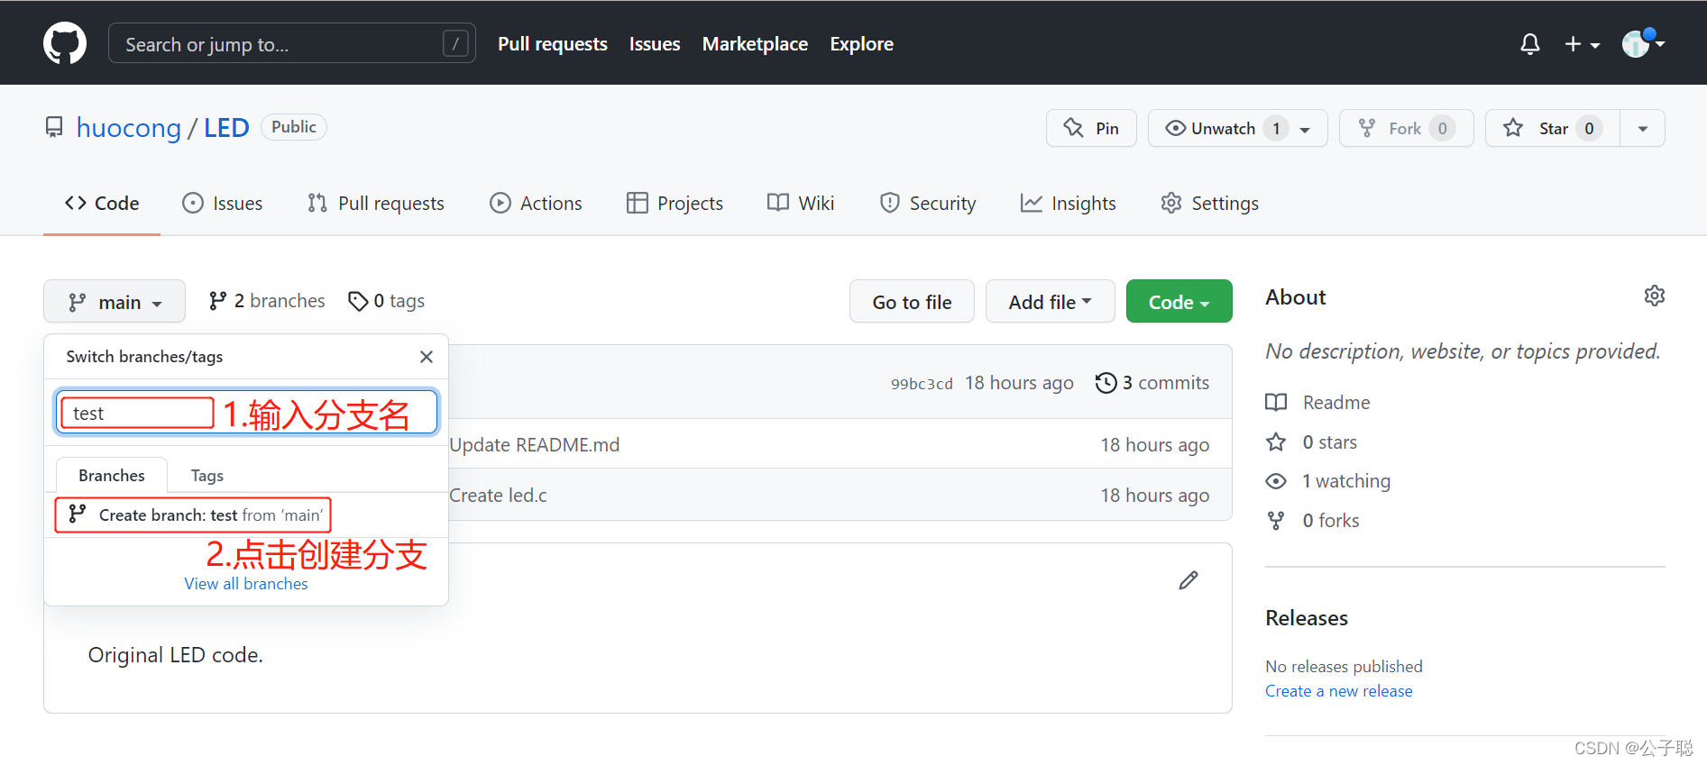1707x765 pixels.
Task: Expand the Add file dropdown
Action: [1050, 302]
